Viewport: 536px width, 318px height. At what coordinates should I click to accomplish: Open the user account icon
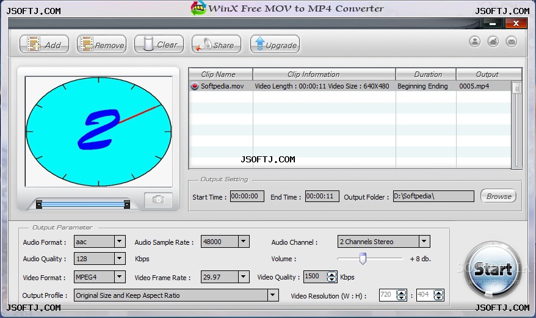474,42
